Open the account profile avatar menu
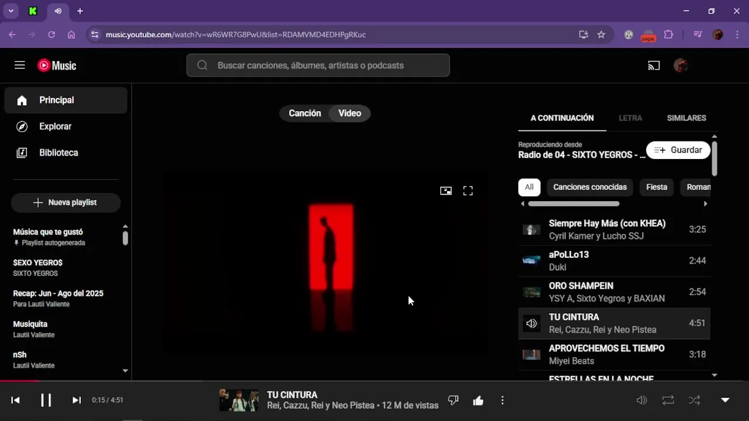 coord(681,65)
